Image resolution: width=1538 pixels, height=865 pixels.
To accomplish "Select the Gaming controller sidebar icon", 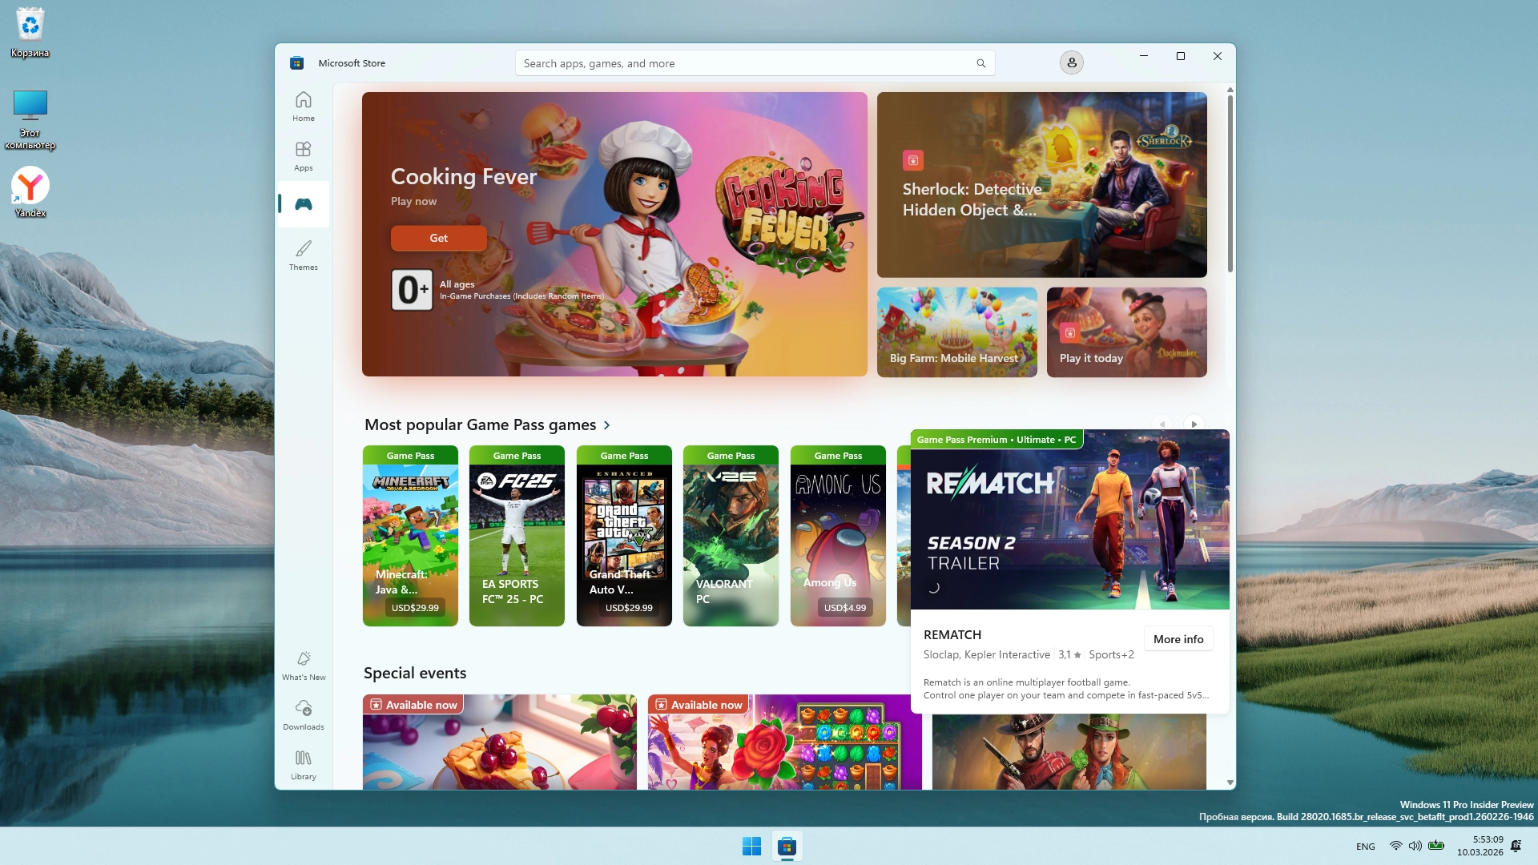I will tap(303, 204).
